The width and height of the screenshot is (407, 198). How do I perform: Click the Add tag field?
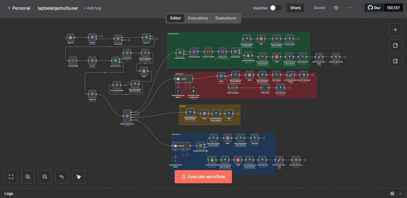tap(92, 8)
